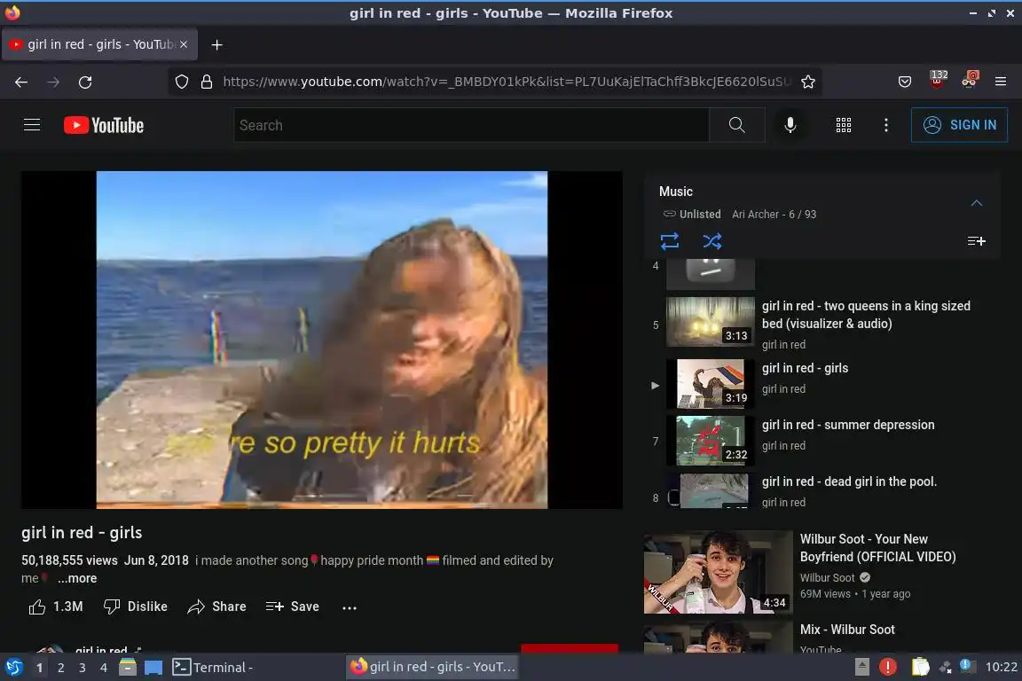
Task: Open the multi-account extension icon
Action: (970, 80)
